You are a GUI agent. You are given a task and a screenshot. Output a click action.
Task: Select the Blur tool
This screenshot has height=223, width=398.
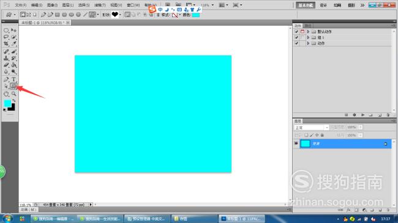point(6,71)
